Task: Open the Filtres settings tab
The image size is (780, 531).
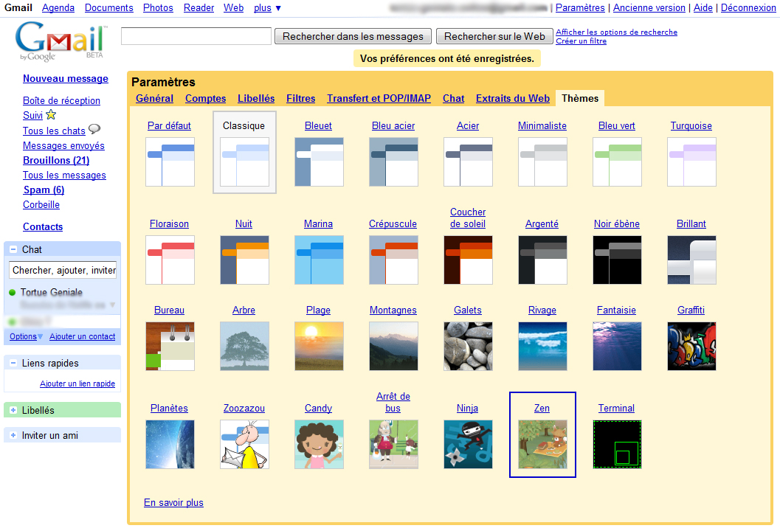Action: point(300,99)
